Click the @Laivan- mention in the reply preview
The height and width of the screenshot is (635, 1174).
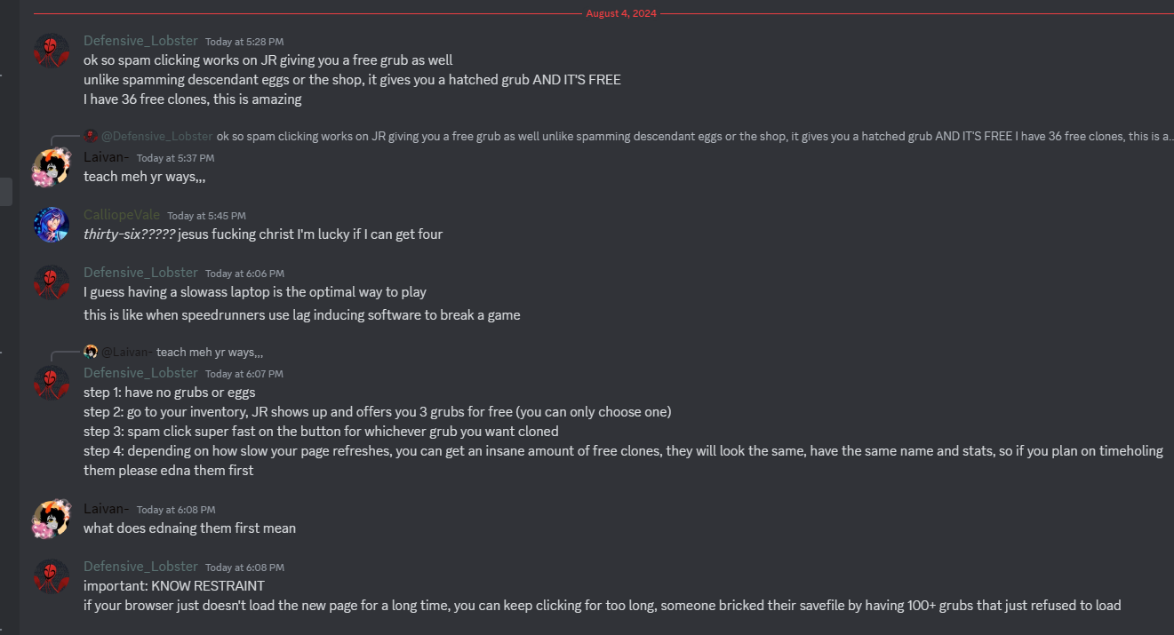click(x=126, y=352)
